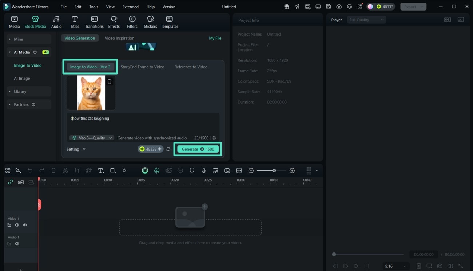
Task: Toggle the Player volume speaker icon
Action: pyautogui.click(x=450, y=266)
